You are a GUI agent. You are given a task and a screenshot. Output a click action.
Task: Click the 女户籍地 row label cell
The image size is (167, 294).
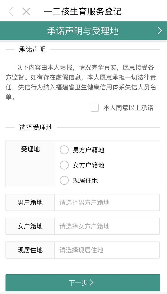tap(30, 226)
